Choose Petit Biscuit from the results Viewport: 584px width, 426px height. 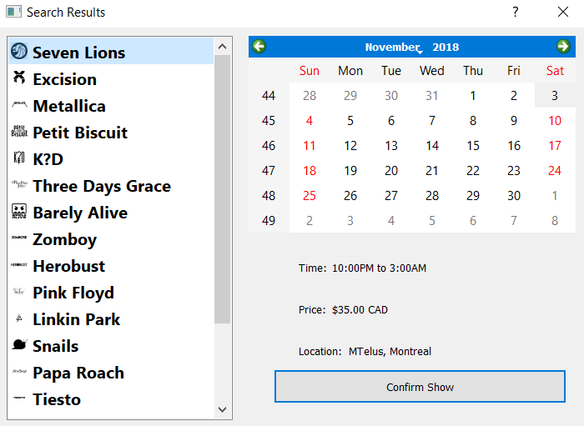[x=111, y=133]
